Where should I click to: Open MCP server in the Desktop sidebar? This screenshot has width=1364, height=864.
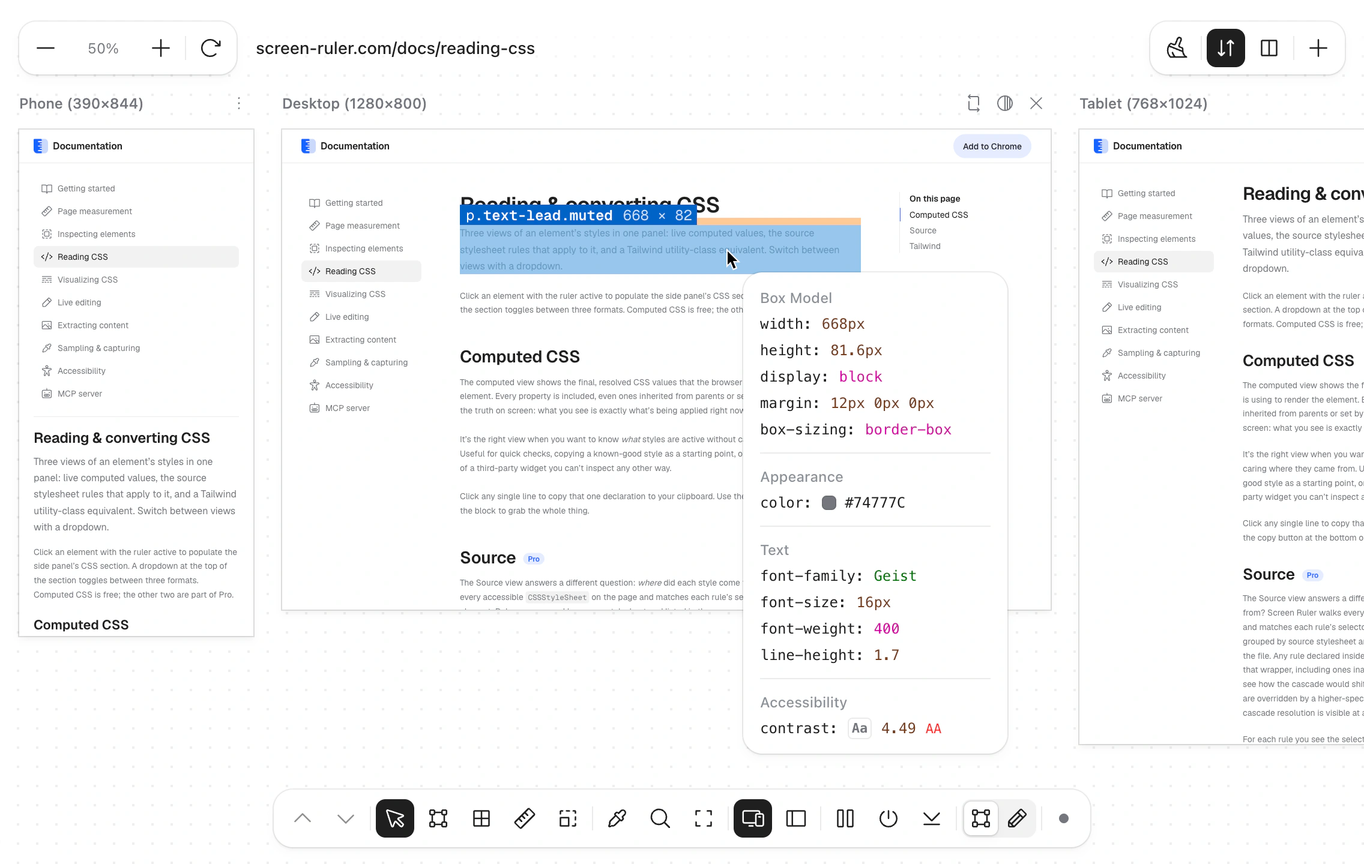tap(361, 408)
